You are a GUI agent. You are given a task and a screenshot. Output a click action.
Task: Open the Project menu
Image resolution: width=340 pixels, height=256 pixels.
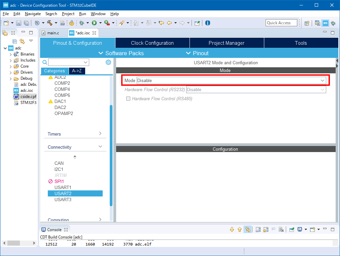point(68,14)
